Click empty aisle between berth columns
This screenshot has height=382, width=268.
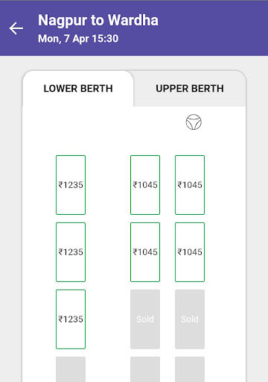tap(108, 251)
